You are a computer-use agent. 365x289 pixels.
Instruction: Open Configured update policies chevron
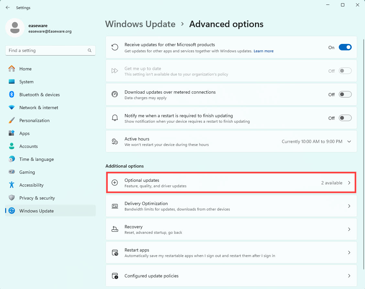pos(349,276)
